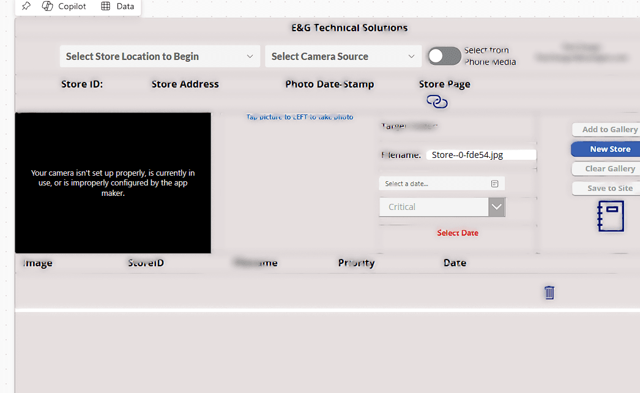The image size is (640, 393).
Task: Tap the camera error preview area
Action: (x=113, y=182)
